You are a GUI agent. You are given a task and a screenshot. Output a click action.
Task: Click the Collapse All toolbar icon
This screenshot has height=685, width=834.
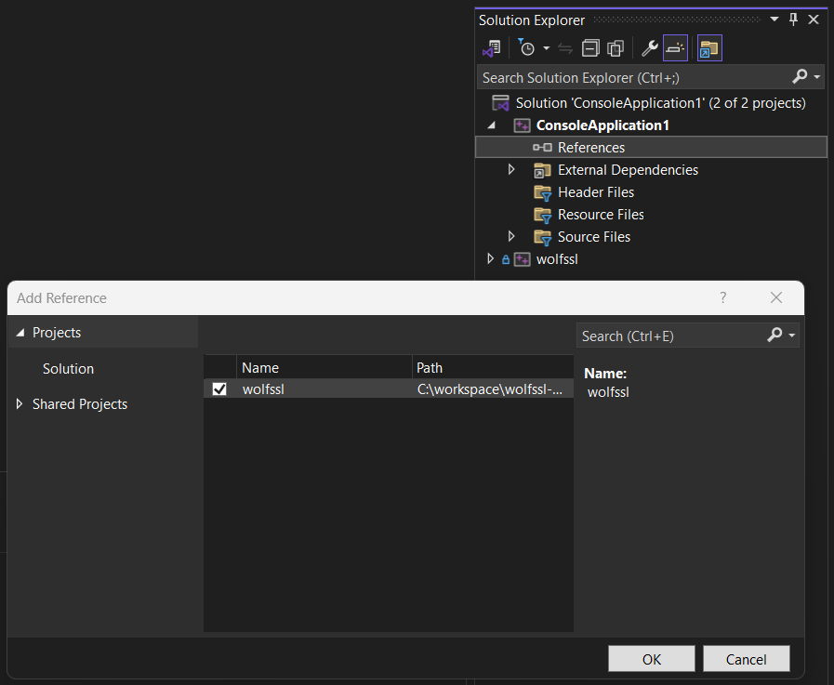pos(590,48)
